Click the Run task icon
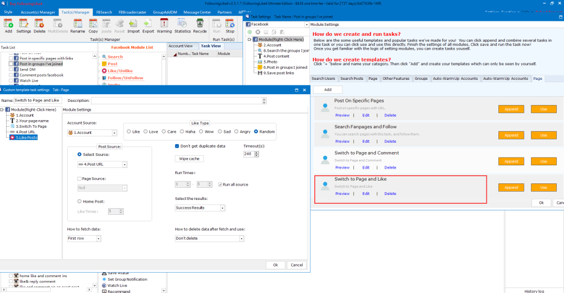The width and height of the screenshot is (564, 293). pos(217,26)
